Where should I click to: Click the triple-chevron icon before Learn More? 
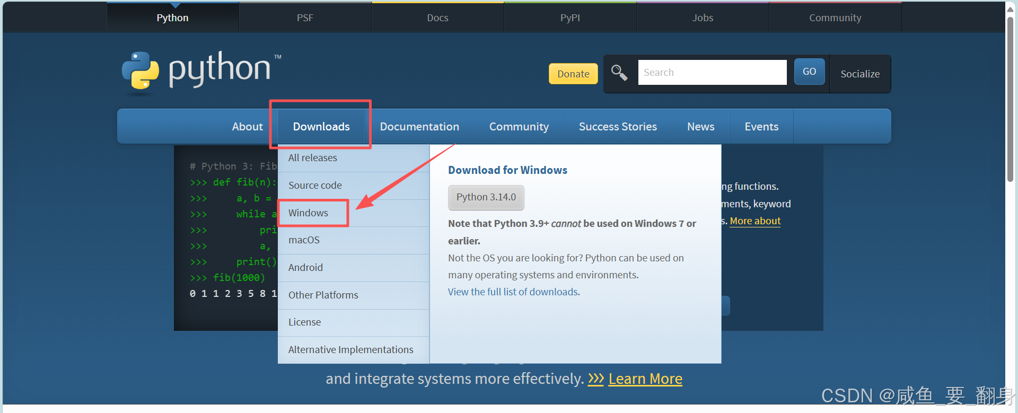596,379
